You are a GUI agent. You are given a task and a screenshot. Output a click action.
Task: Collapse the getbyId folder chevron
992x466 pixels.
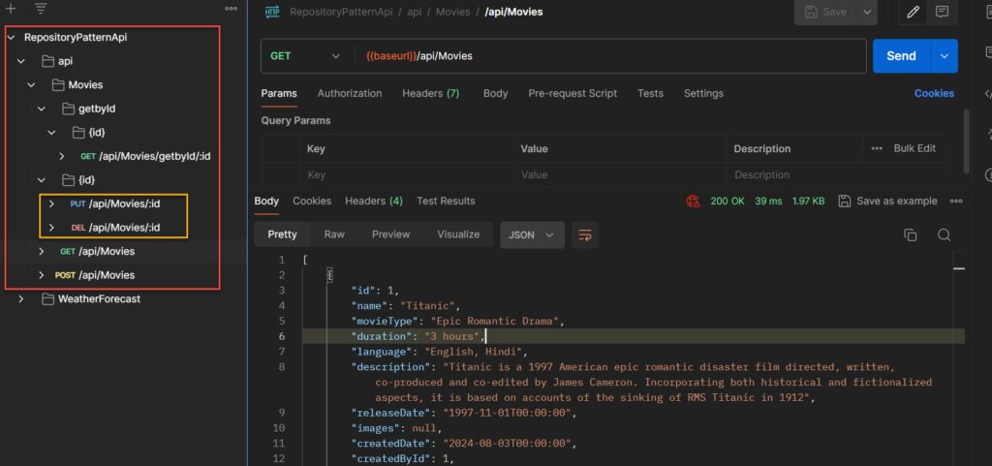pyautogui.click(x=41, y=109)
